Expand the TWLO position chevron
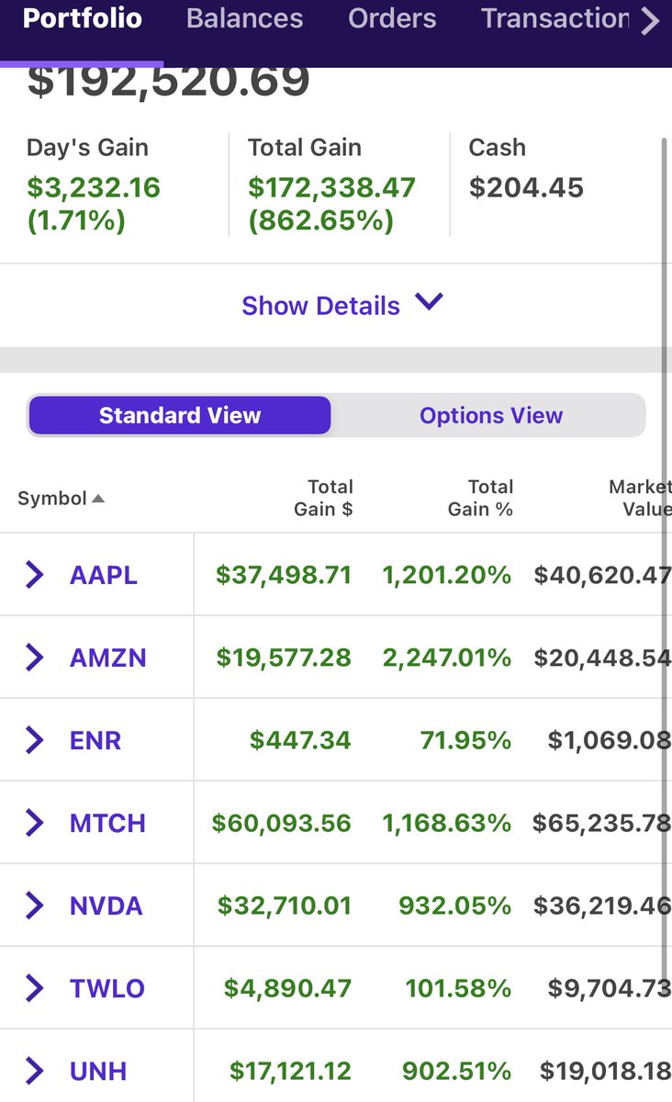 34,988
